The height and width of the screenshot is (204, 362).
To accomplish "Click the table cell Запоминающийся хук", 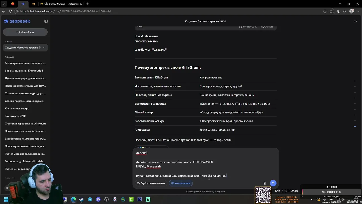I will (149, 121).
